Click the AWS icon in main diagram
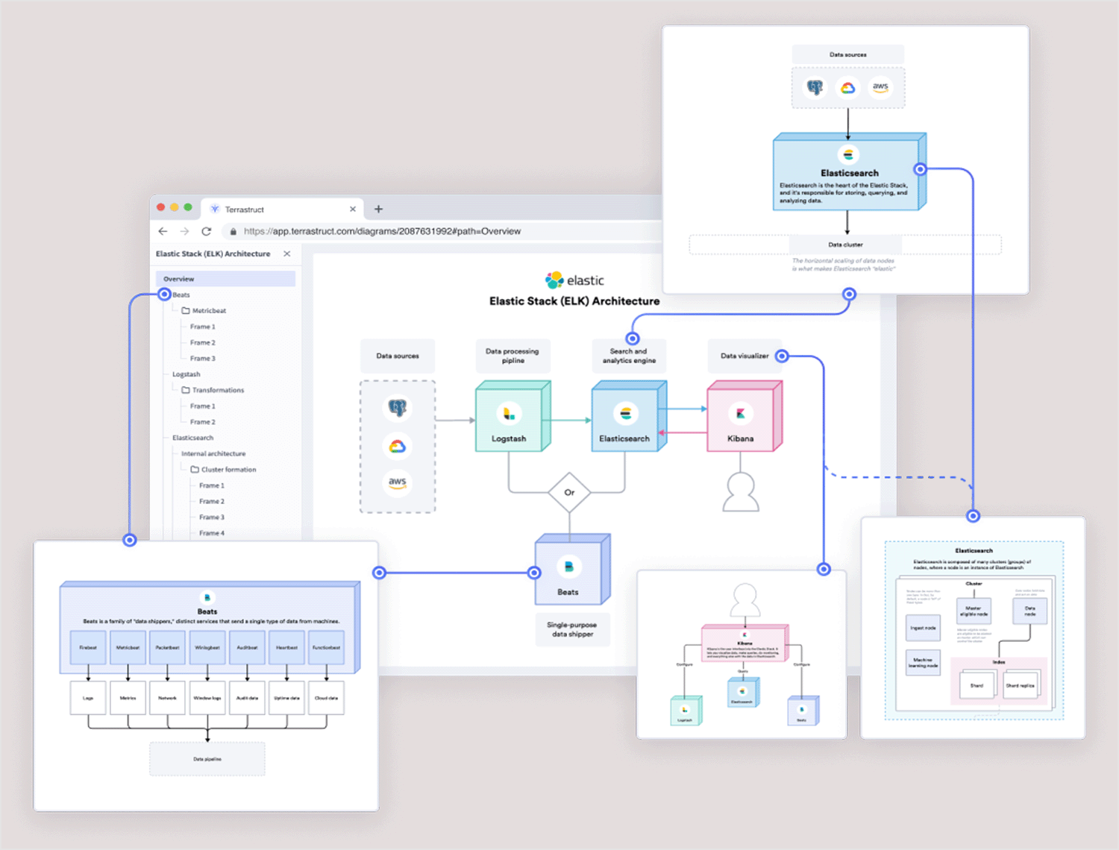 click(x=398, y=482)
